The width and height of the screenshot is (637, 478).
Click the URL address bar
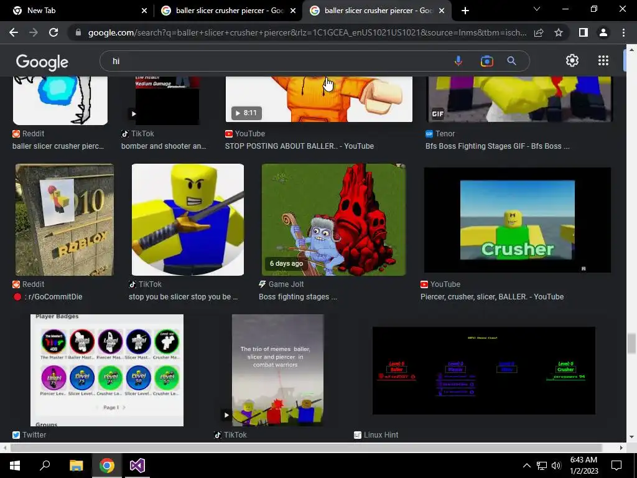pos(307,32)
